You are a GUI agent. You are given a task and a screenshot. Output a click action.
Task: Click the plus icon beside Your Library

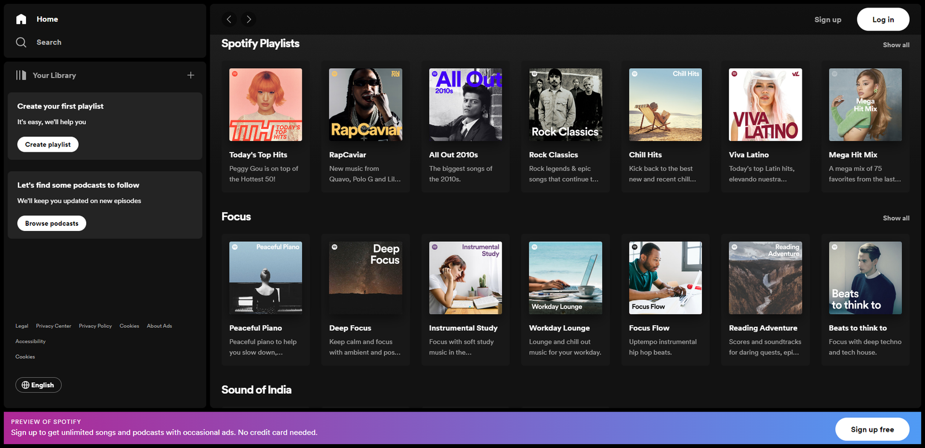191,75
